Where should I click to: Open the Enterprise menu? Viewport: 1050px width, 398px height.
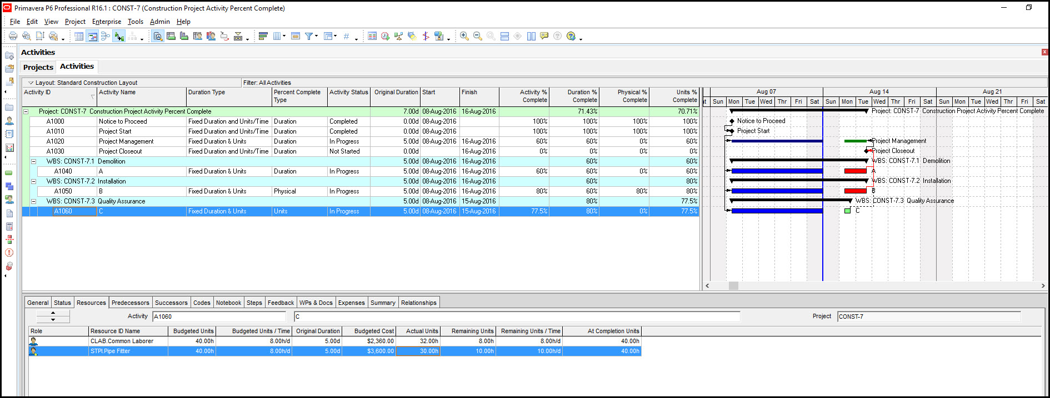click(107, 22)
